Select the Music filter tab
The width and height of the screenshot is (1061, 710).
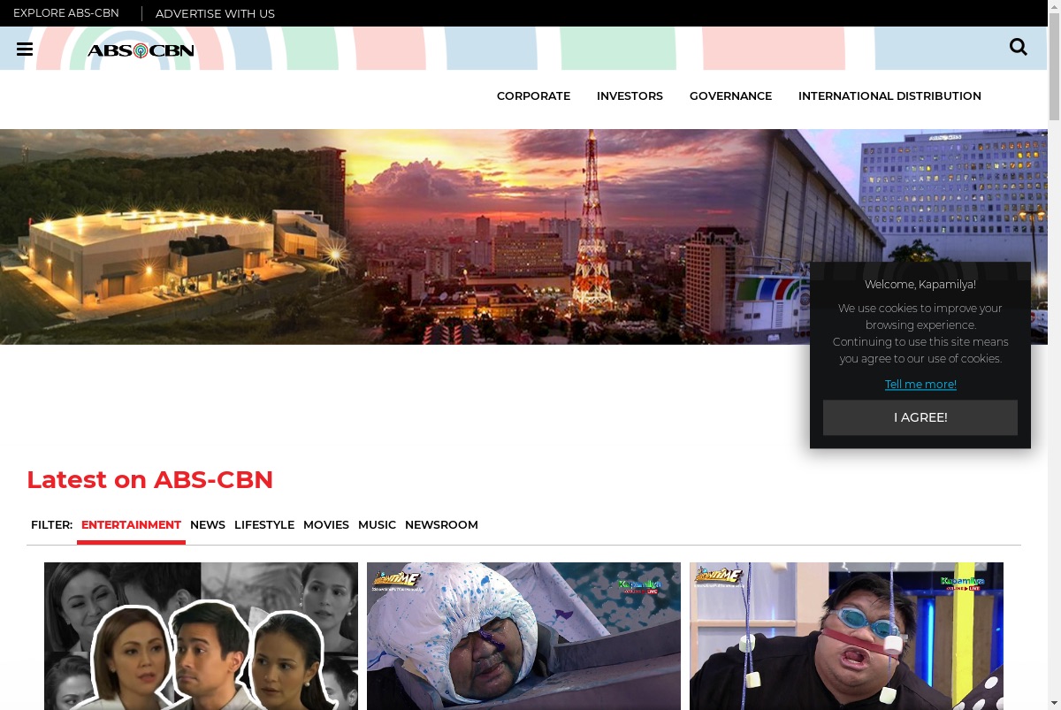[x=377, y=524]
